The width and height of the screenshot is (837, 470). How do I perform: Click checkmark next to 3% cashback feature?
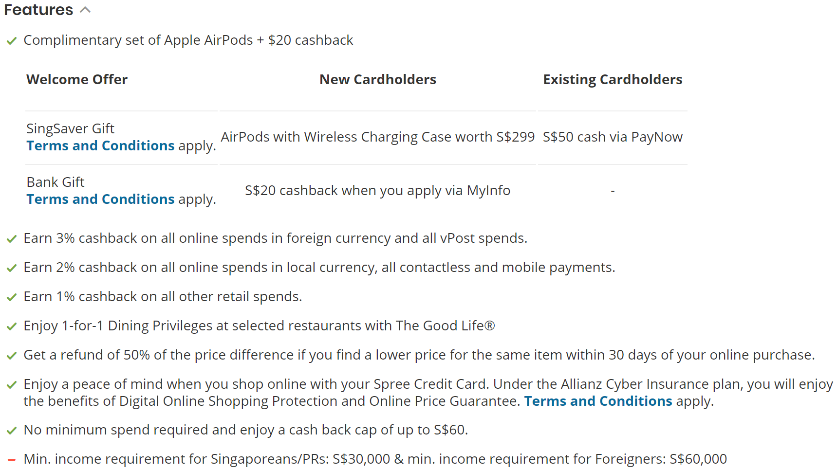[12, 239]
